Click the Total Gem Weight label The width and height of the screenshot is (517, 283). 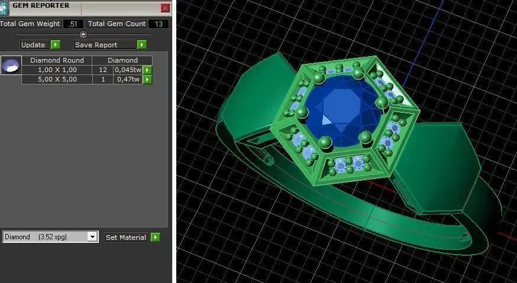click(x=30, y=24)
